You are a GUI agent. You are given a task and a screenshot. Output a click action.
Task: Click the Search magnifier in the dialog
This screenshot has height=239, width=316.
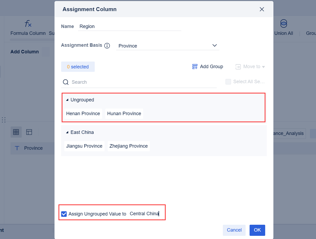point(65,82)
